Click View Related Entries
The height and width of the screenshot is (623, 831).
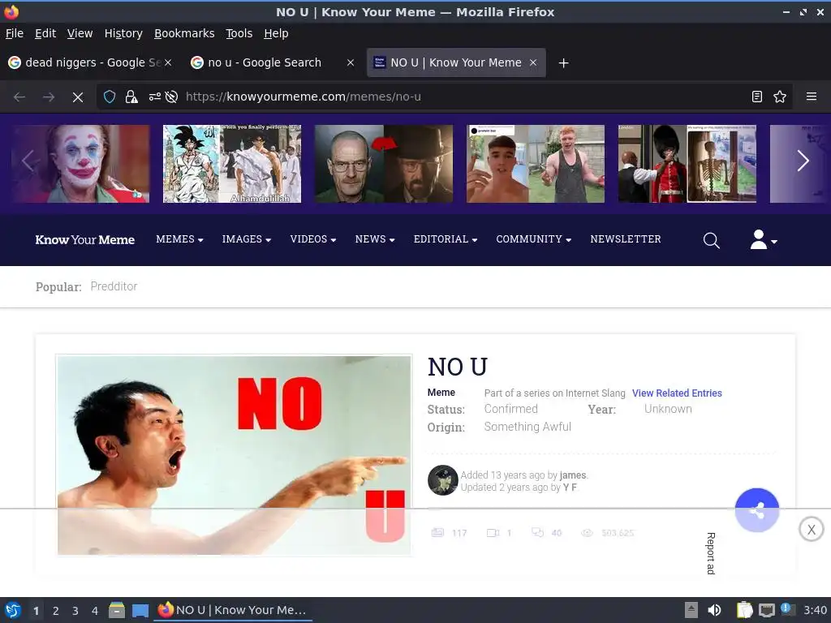pyautogui.click(x=677, y=393)
